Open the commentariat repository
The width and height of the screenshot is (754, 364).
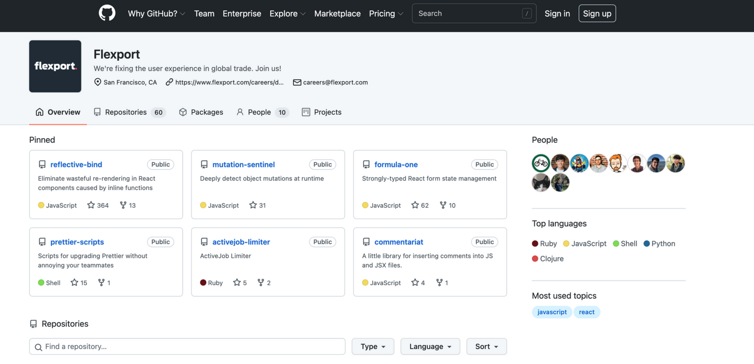(x=399, y=242)
